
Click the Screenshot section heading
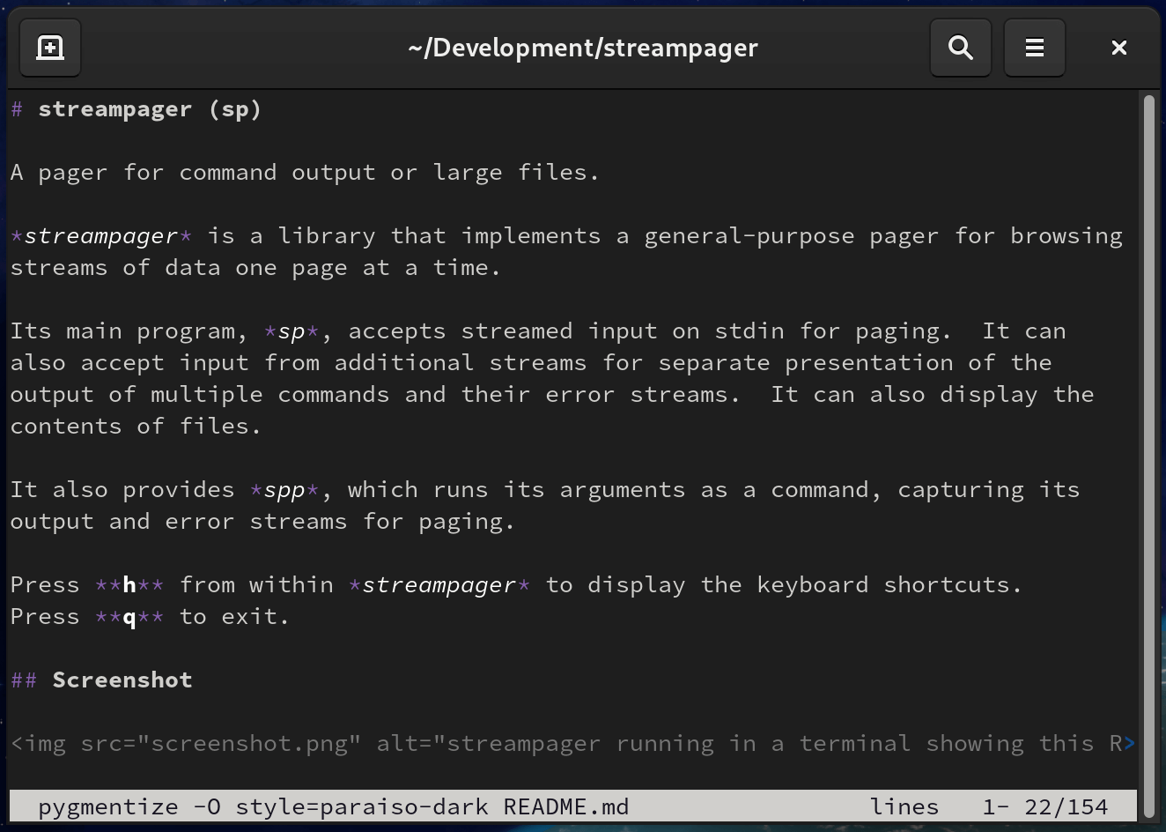122,680
